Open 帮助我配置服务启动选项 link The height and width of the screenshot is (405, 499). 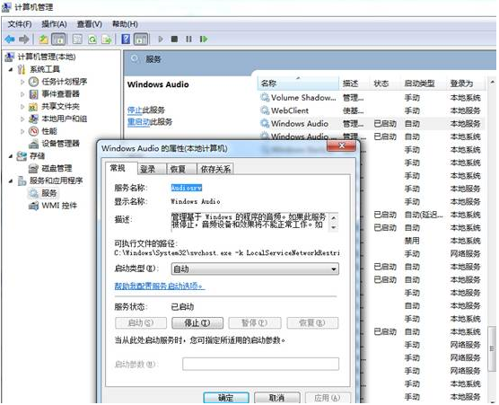tap(160, 286)
